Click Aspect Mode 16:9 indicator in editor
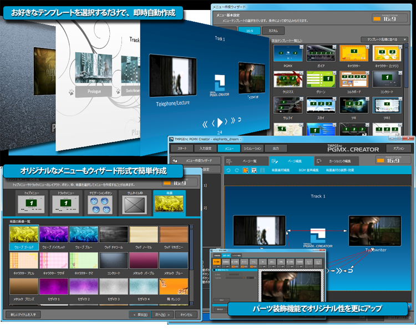Image resolution: width=416 pixels, height=333 pixels. click(392, 160)
